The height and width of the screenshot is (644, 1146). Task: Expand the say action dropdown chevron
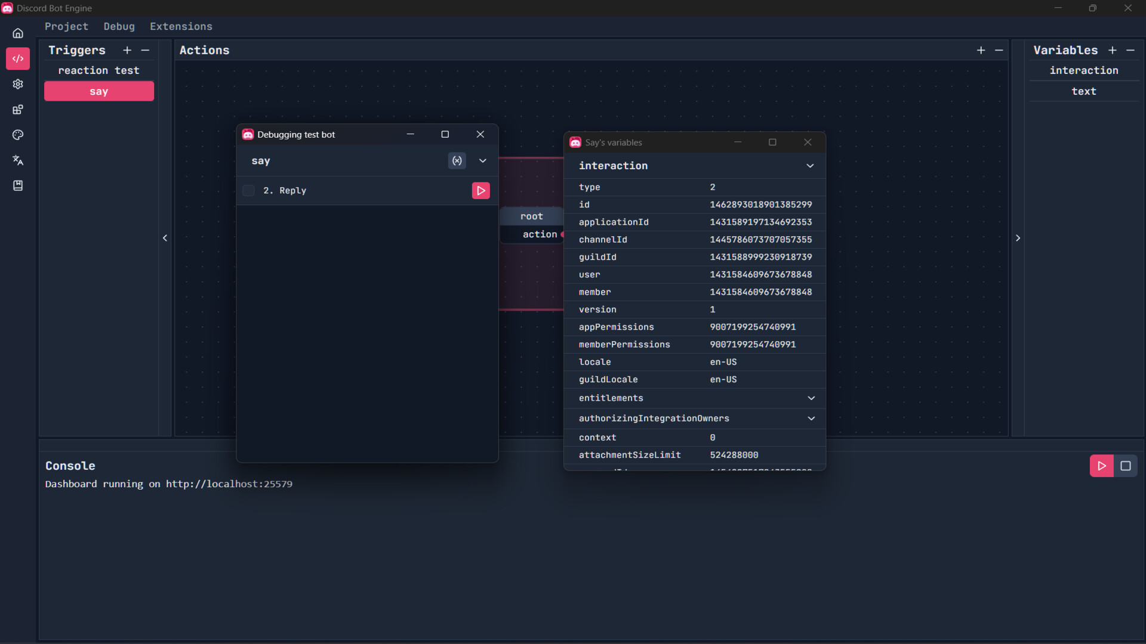[482, 160]
